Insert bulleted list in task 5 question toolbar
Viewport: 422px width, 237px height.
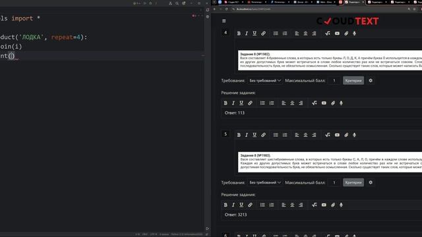click(x=276, y=135)
